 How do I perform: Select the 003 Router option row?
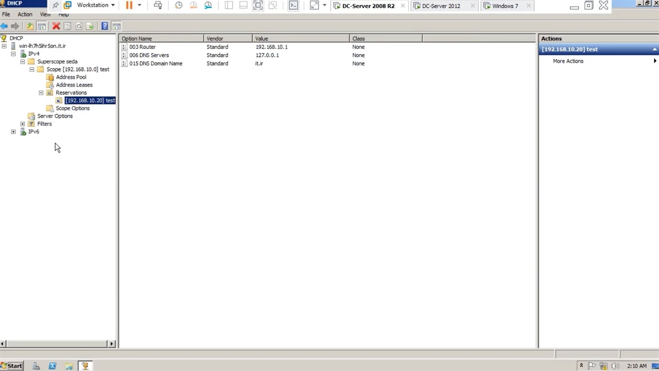(142, 47)
